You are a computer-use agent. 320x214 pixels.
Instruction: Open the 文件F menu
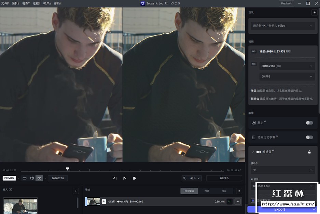[x=5, y=3]
